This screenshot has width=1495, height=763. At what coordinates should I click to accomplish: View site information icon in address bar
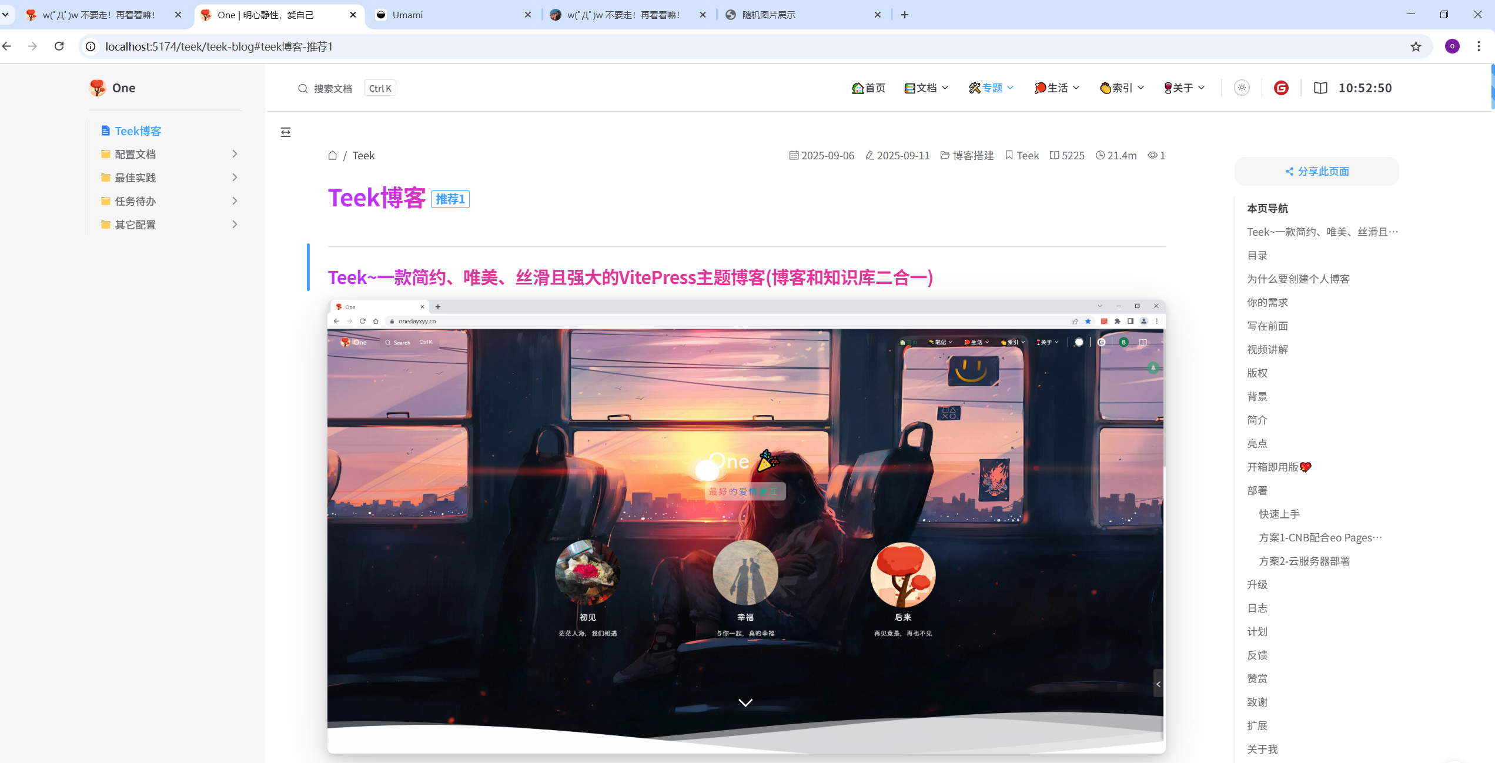pyautogui.click(x=91, y=46)
